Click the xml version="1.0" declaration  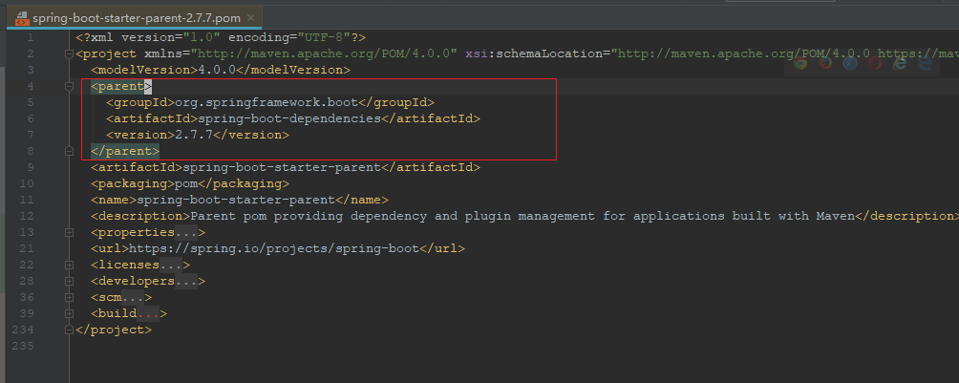point(149,37)
